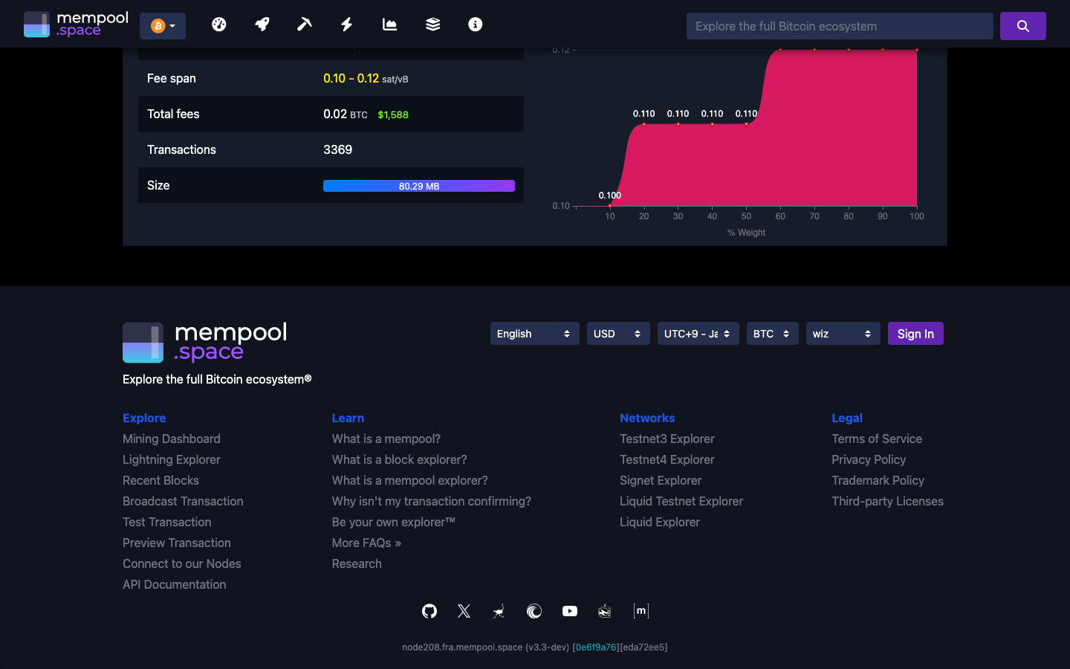Open mempool's X social icon

coord(464,611)
